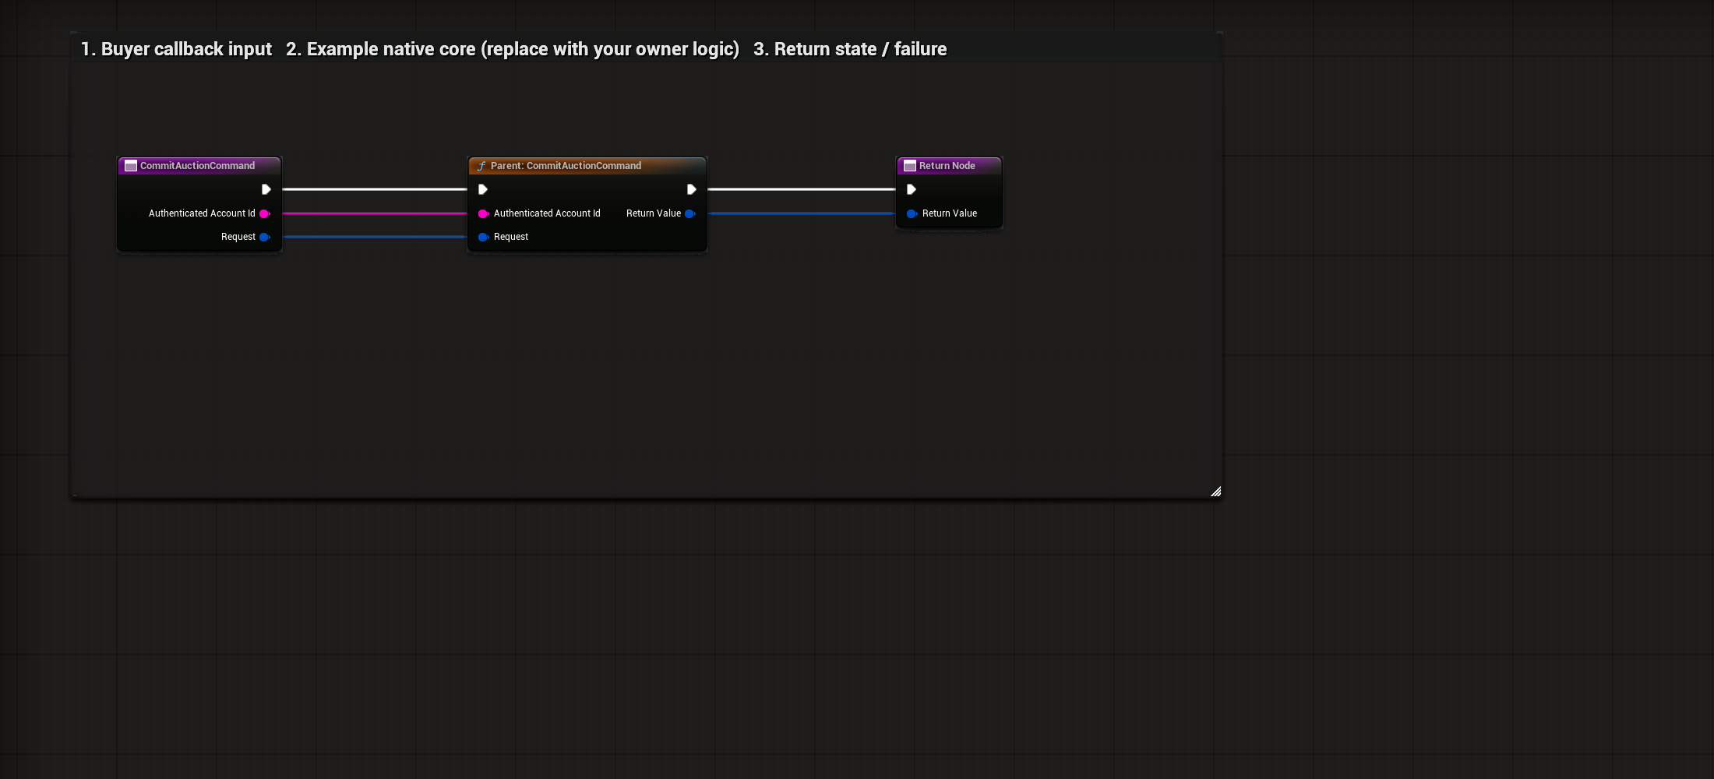This screenshot has width=1714, height=779.
Task: Select the Parent: CommitAuctionCommand node title
Action: point(566,166)
